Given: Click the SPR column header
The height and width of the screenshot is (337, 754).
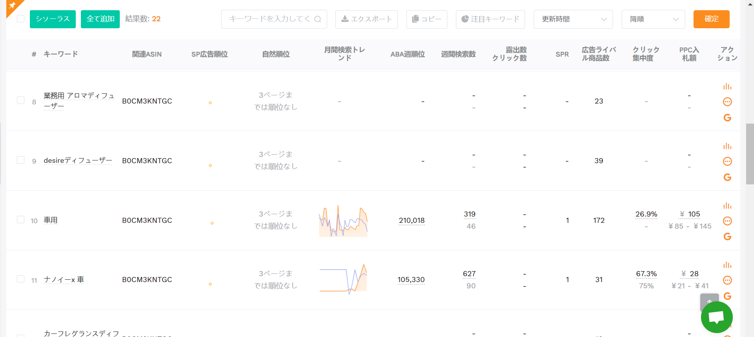Looking at the screenshot, I should click(562, 54).
